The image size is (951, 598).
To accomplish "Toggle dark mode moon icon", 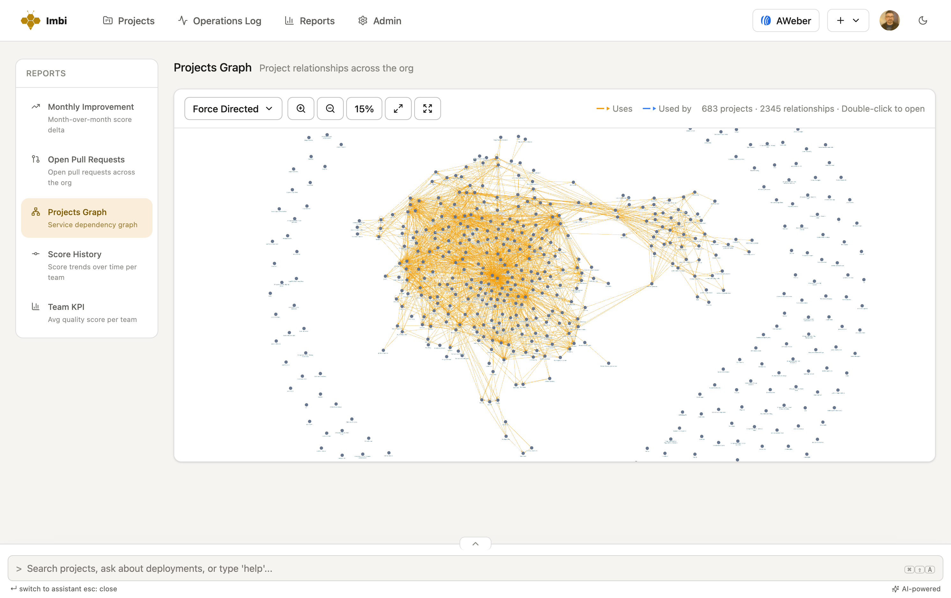I will point(923,20).
